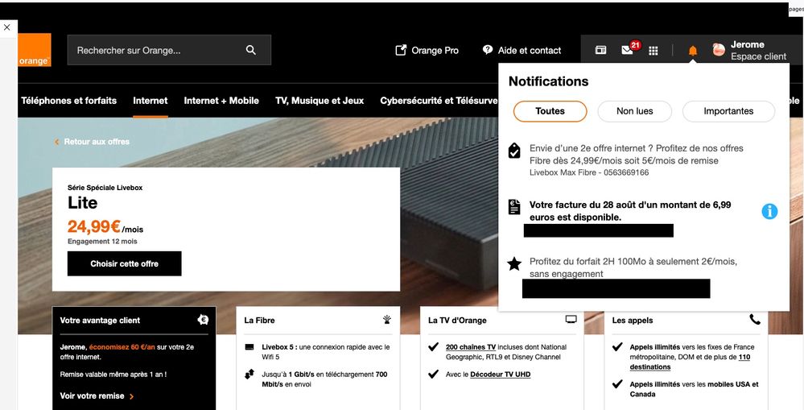Image resolution: width=804 pixels, height=410 pixels.
Task: Open the apps grid icon
Action: 654,50
